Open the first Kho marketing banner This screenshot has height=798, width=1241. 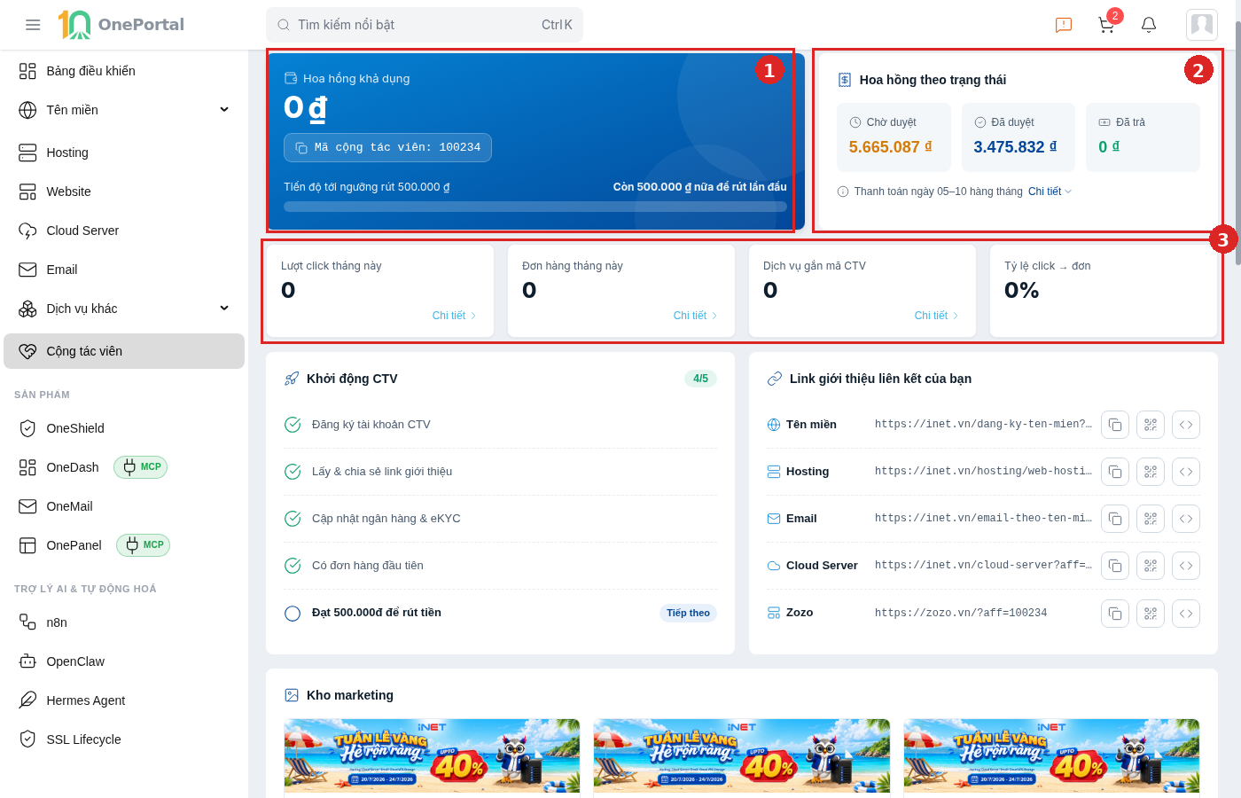(432, 756)
